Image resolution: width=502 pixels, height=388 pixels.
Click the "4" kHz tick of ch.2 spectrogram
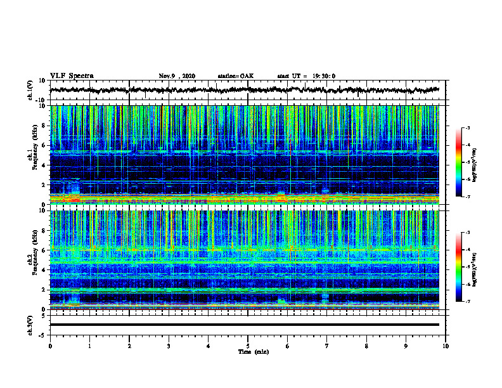click(x=44, y=270)
